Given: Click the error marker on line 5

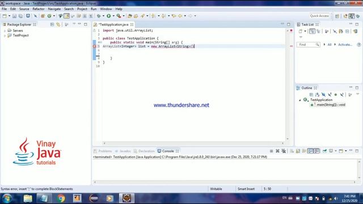Looking at the screenshot, I should 94,46.
